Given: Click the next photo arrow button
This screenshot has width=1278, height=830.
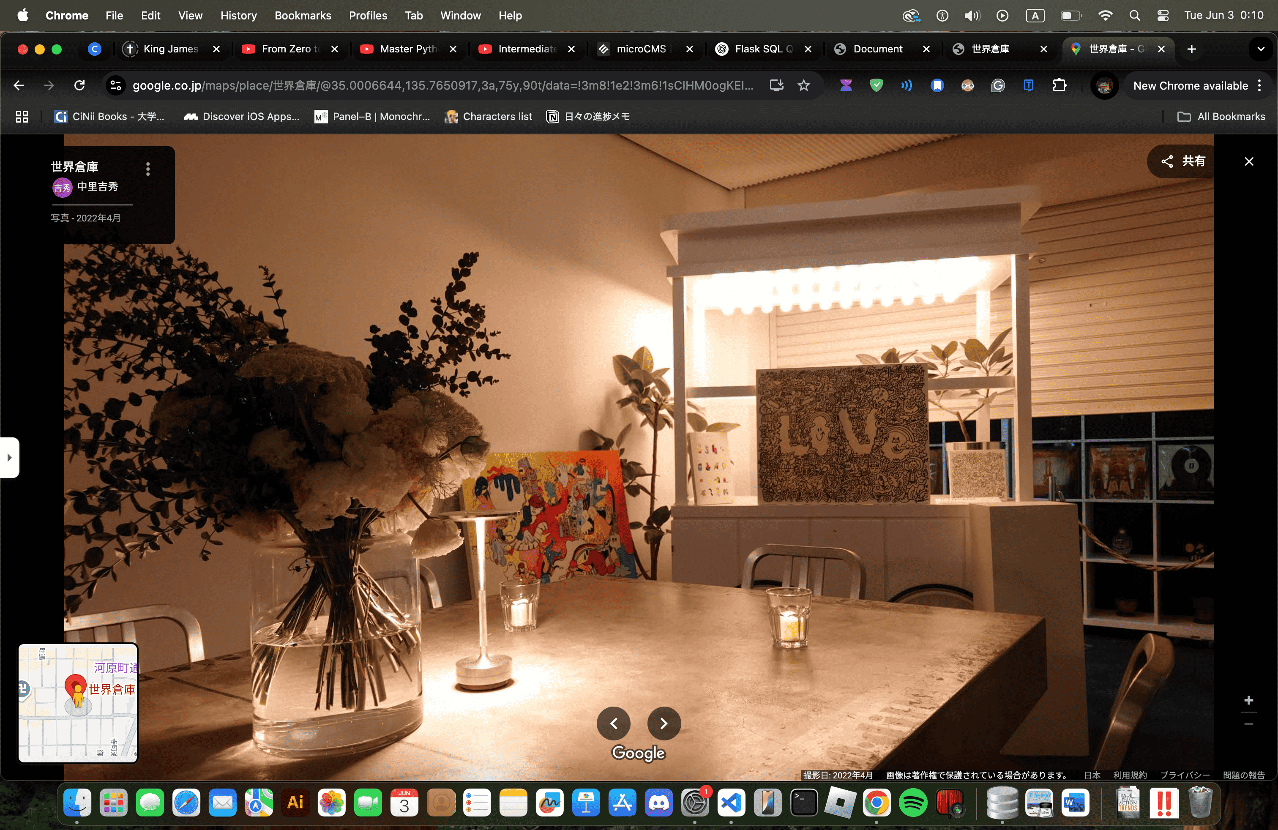Looking at the screenshot, I should pyautogui.click(x=664, y=723).
